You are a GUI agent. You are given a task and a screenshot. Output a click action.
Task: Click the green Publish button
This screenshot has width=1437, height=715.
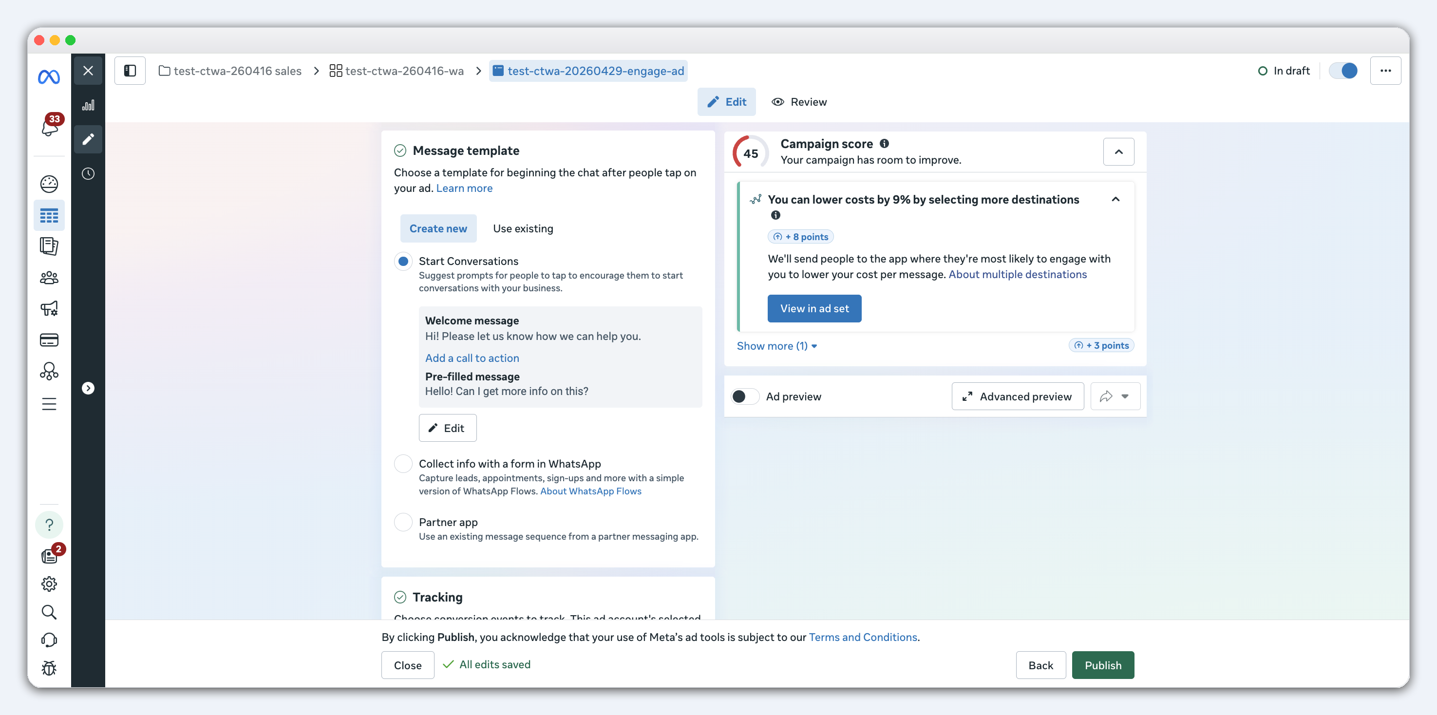coord(1103,665)
